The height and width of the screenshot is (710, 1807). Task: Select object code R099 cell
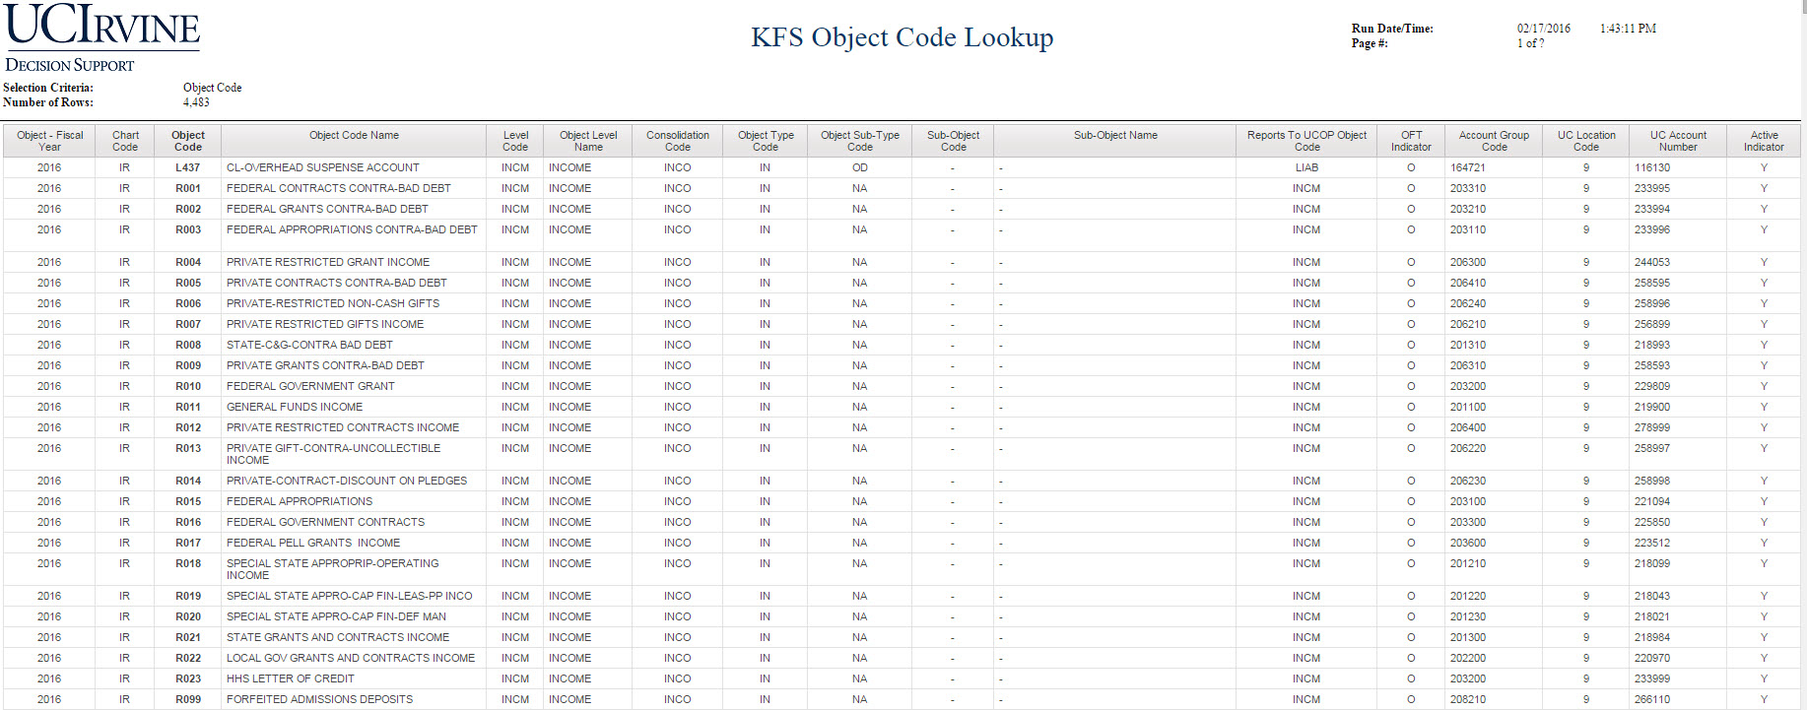(x=188, y=699)
